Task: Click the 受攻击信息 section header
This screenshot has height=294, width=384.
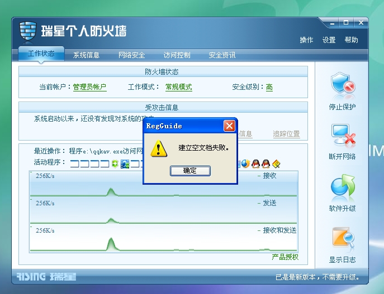Action: [163, 107]
